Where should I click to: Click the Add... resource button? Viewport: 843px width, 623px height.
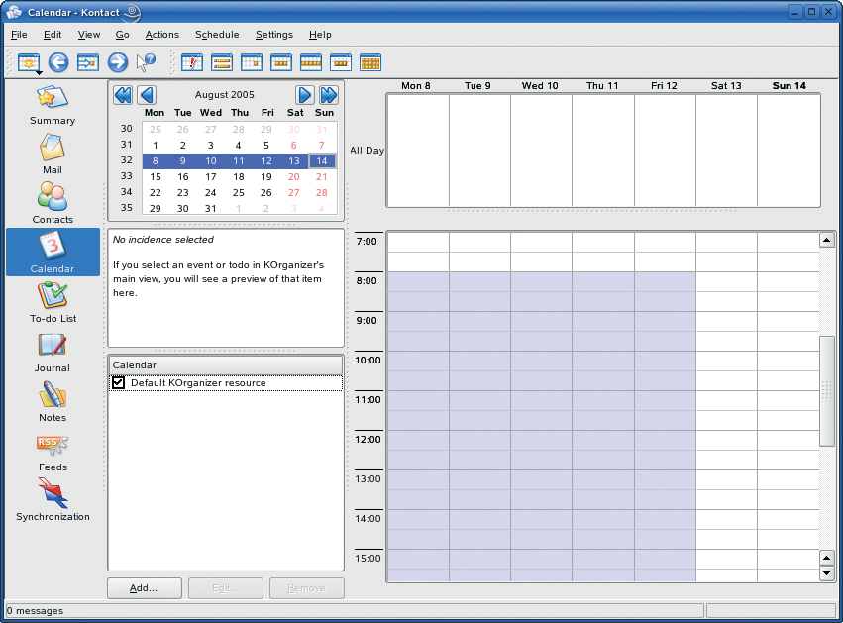(x=144, y=588)
